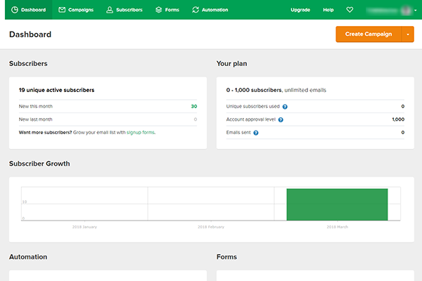The height and width of the screenshot is (281, 422).
Task: Click the green March bar in chart
Action: 337,204
